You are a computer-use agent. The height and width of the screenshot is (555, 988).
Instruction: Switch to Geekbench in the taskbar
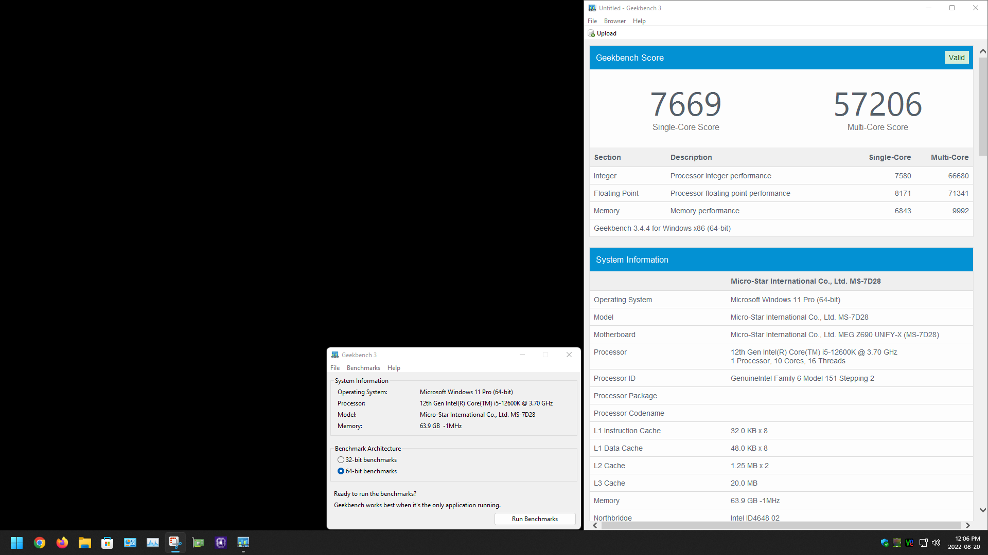coord(243,543)
